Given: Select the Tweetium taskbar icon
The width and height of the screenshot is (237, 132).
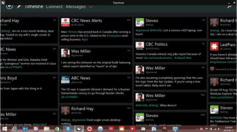Looking at the screenshot, I should click(x=79, y=129).
